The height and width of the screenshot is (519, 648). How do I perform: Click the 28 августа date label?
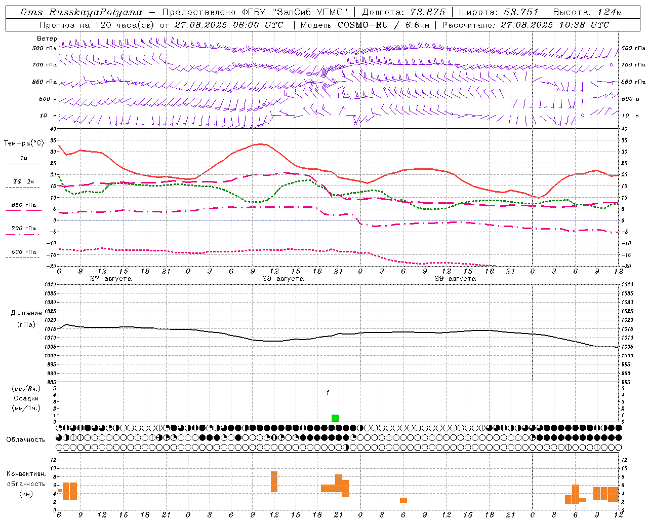coord(283,279)
